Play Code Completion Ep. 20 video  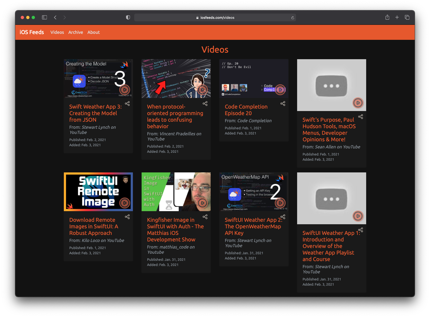(280, 90)
